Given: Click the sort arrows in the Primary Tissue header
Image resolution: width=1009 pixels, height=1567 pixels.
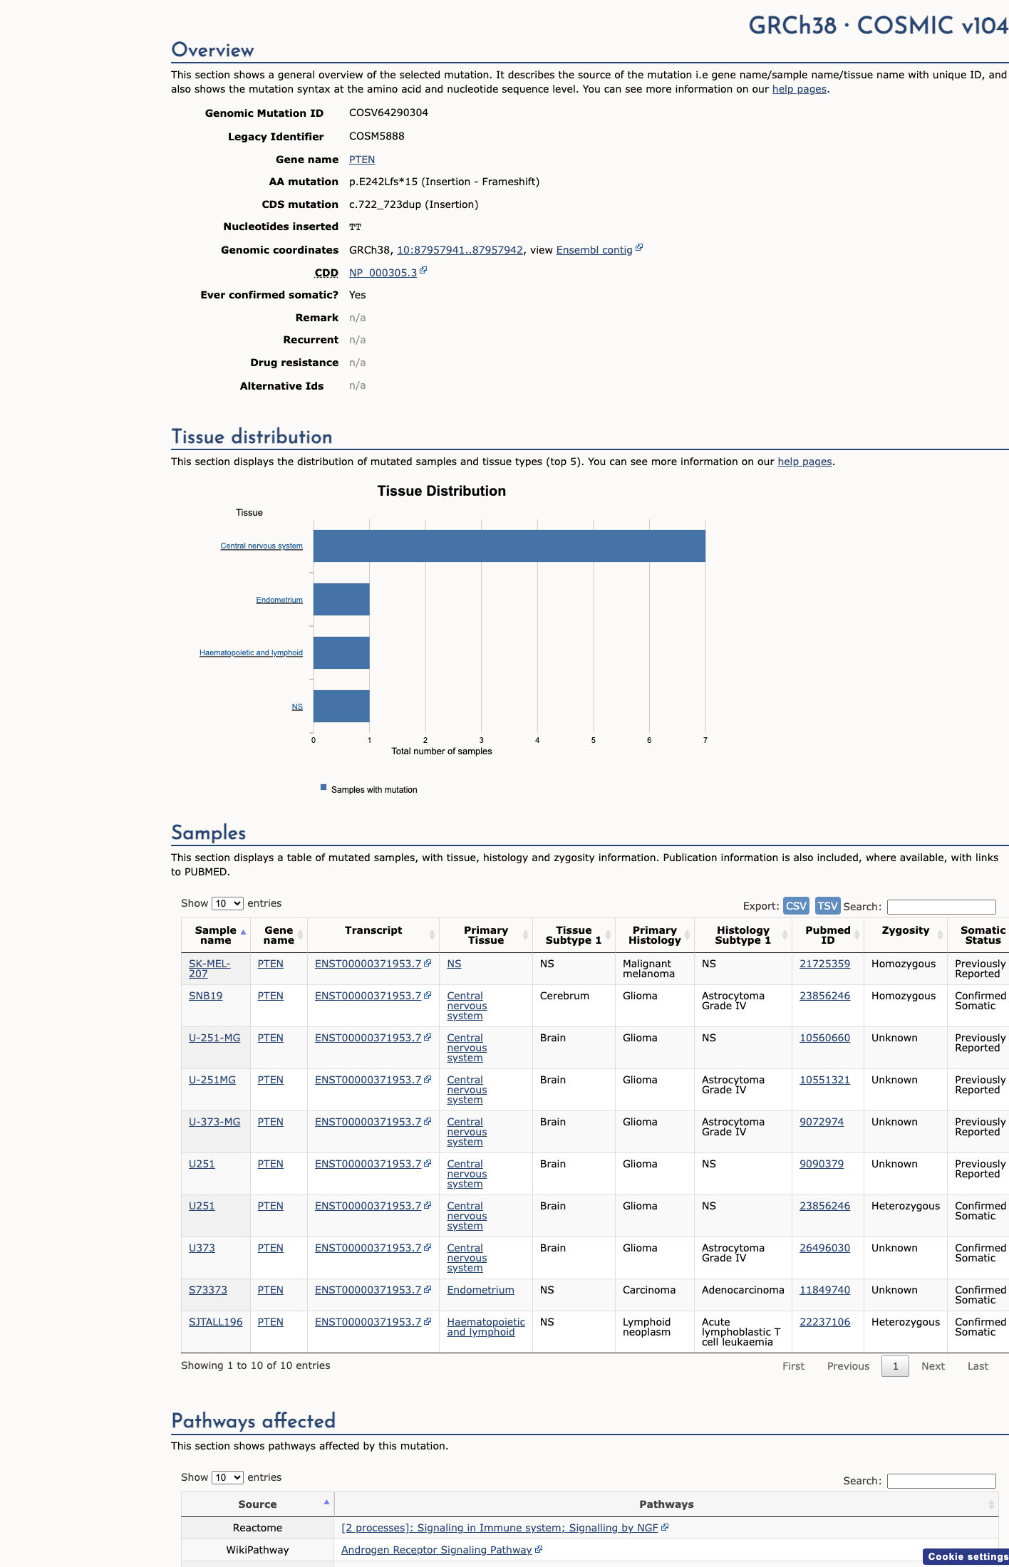Looking at the screenshot, I should 525,935.
